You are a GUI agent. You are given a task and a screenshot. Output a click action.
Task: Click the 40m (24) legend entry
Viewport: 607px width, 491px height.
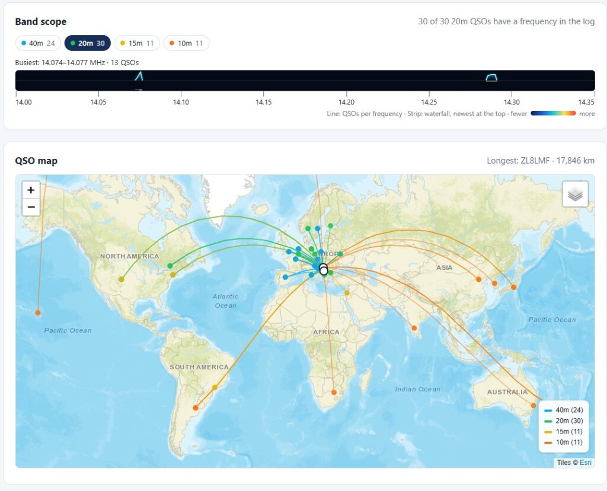[x=564, y=410]
